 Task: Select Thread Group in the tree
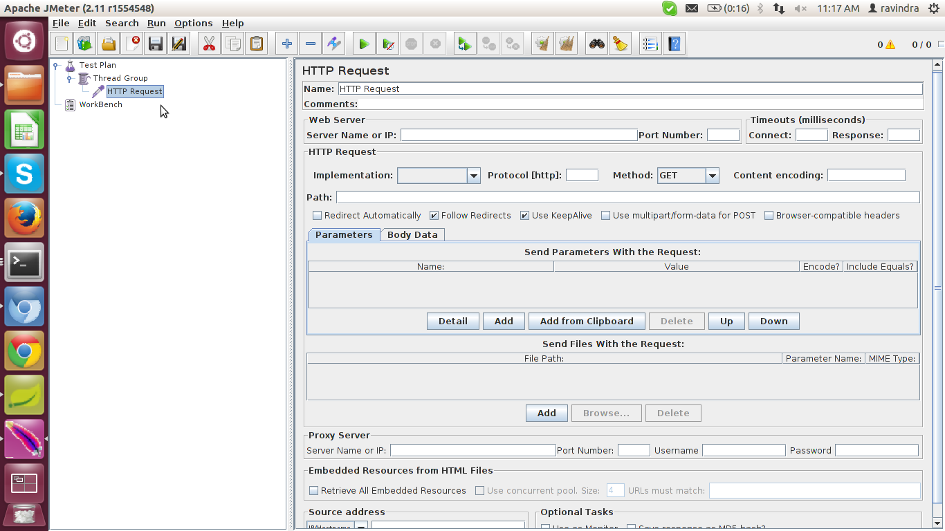coord(120,79)
